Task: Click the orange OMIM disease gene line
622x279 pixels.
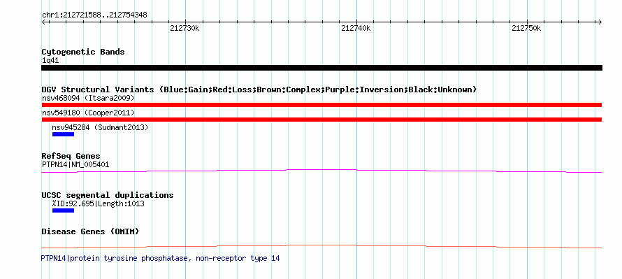Action: (321, 246)
